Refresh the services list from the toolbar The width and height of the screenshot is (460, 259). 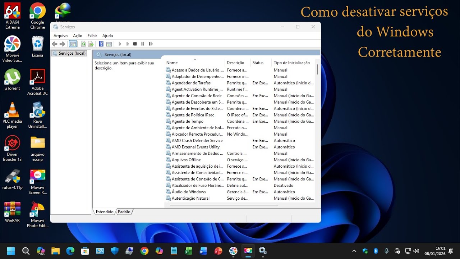(x=83, y=44)
